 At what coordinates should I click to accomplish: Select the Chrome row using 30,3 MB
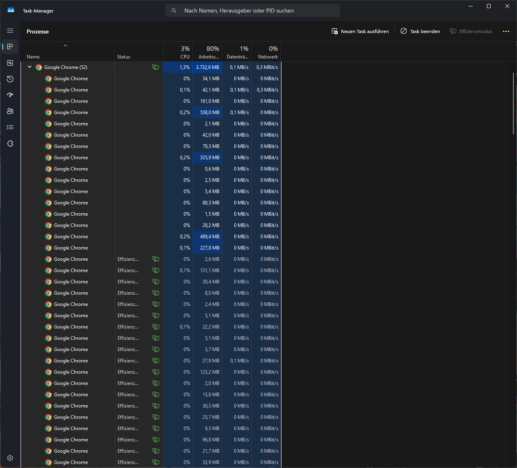coord(150,406)
